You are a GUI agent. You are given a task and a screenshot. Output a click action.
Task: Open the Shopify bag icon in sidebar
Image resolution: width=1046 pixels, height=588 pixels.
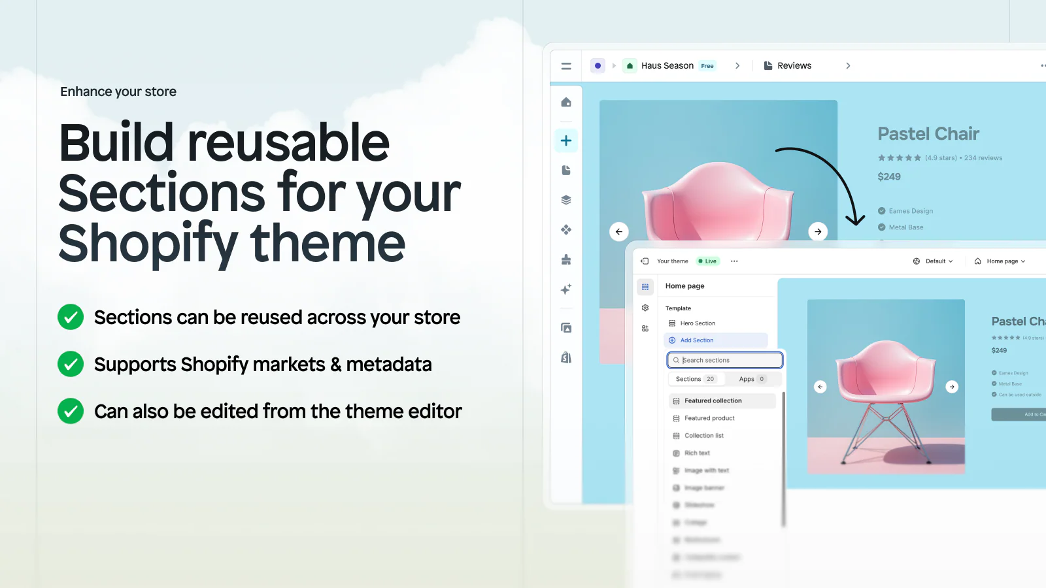click(566, 357)
